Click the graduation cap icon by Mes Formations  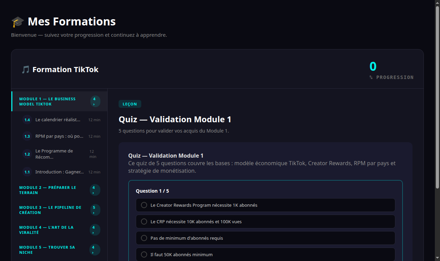[18, 22]
